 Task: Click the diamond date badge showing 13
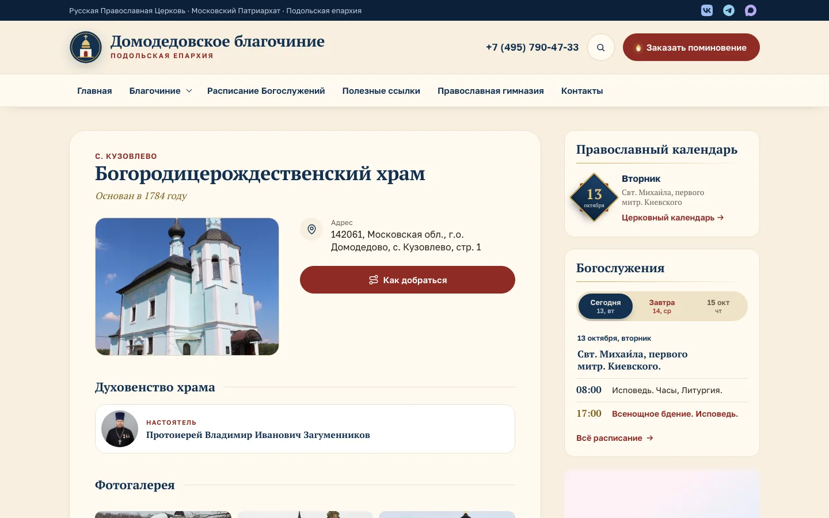pyautogui.click(x=594, y=197)
